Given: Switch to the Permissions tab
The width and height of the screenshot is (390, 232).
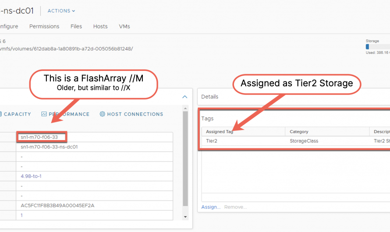Looking at the screenshot, I should coord(44,26).
